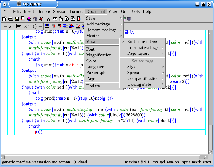Click the digit 3 source icon
This screenshot has height=167, width=214.
tap(25, 27)
